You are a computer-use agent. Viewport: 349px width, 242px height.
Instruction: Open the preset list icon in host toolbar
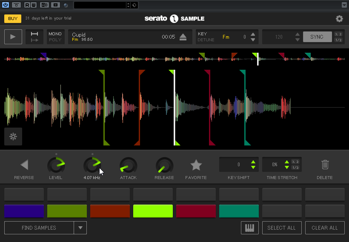pyautogui.click(x=55, y=5)
